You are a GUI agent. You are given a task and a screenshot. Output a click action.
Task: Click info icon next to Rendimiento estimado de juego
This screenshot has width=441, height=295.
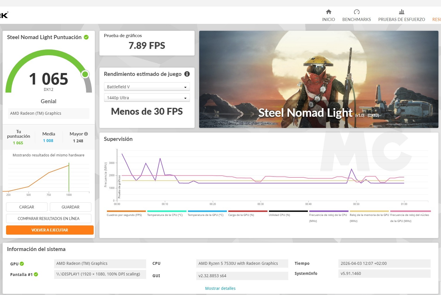(x=187, y=74)
